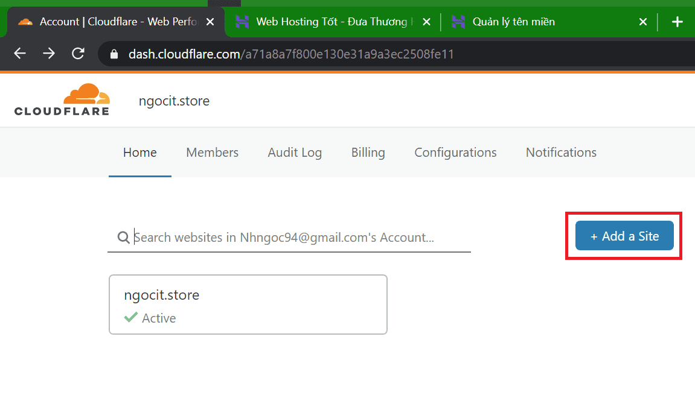
Task: Open the Audit Log tab
Action: click(295, 153)
